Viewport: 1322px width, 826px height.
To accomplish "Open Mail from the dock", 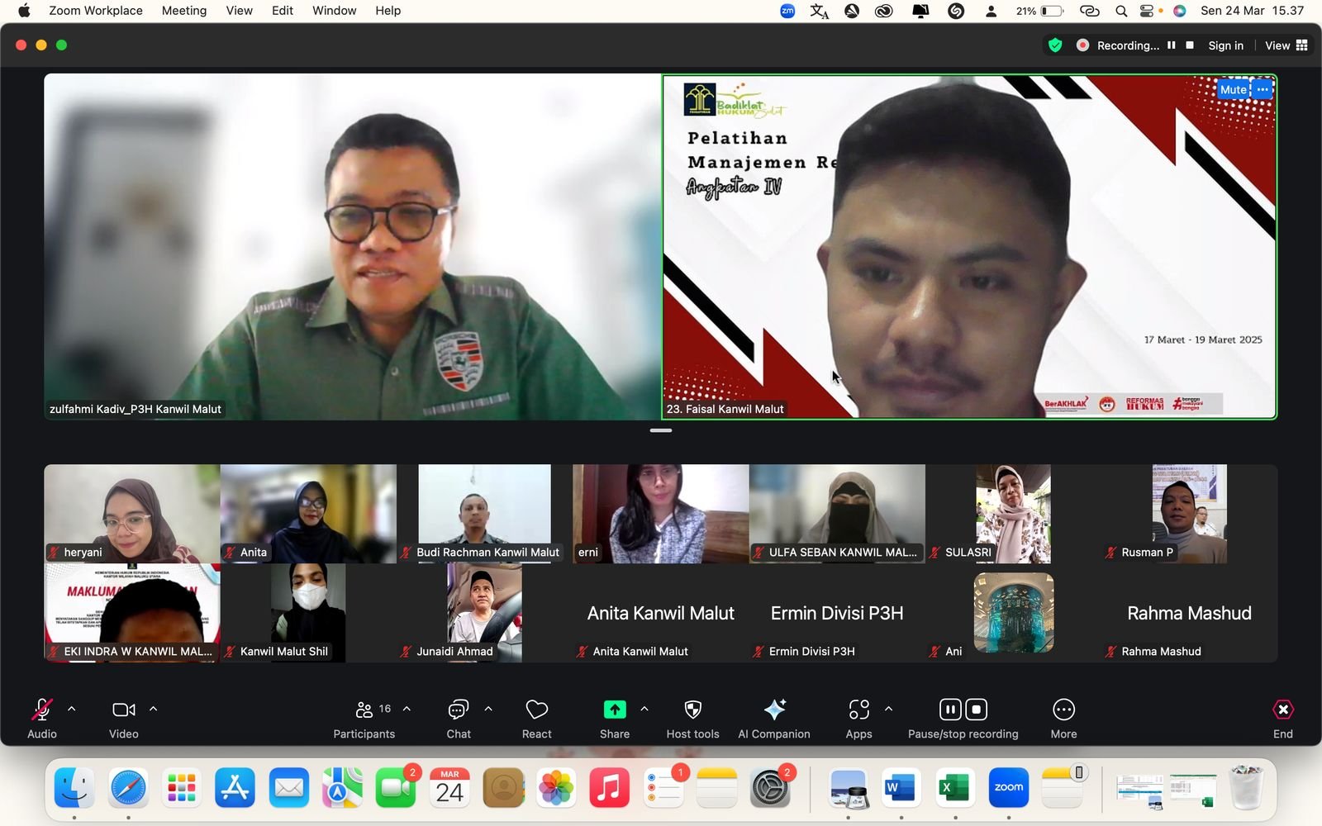I will (288, 787).
